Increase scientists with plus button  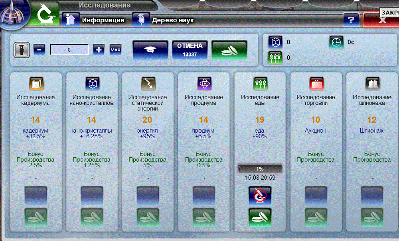tap(99, 50)
